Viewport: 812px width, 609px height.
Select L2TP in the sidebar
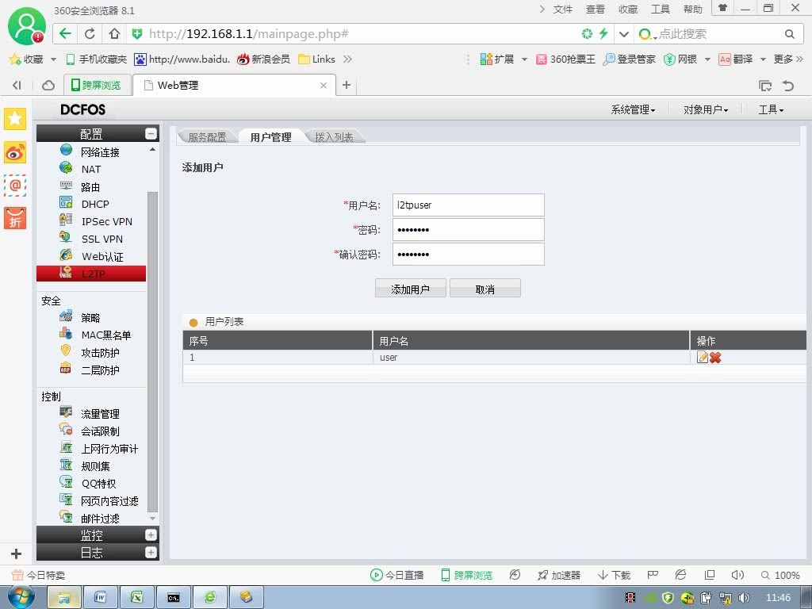point(91,274)
